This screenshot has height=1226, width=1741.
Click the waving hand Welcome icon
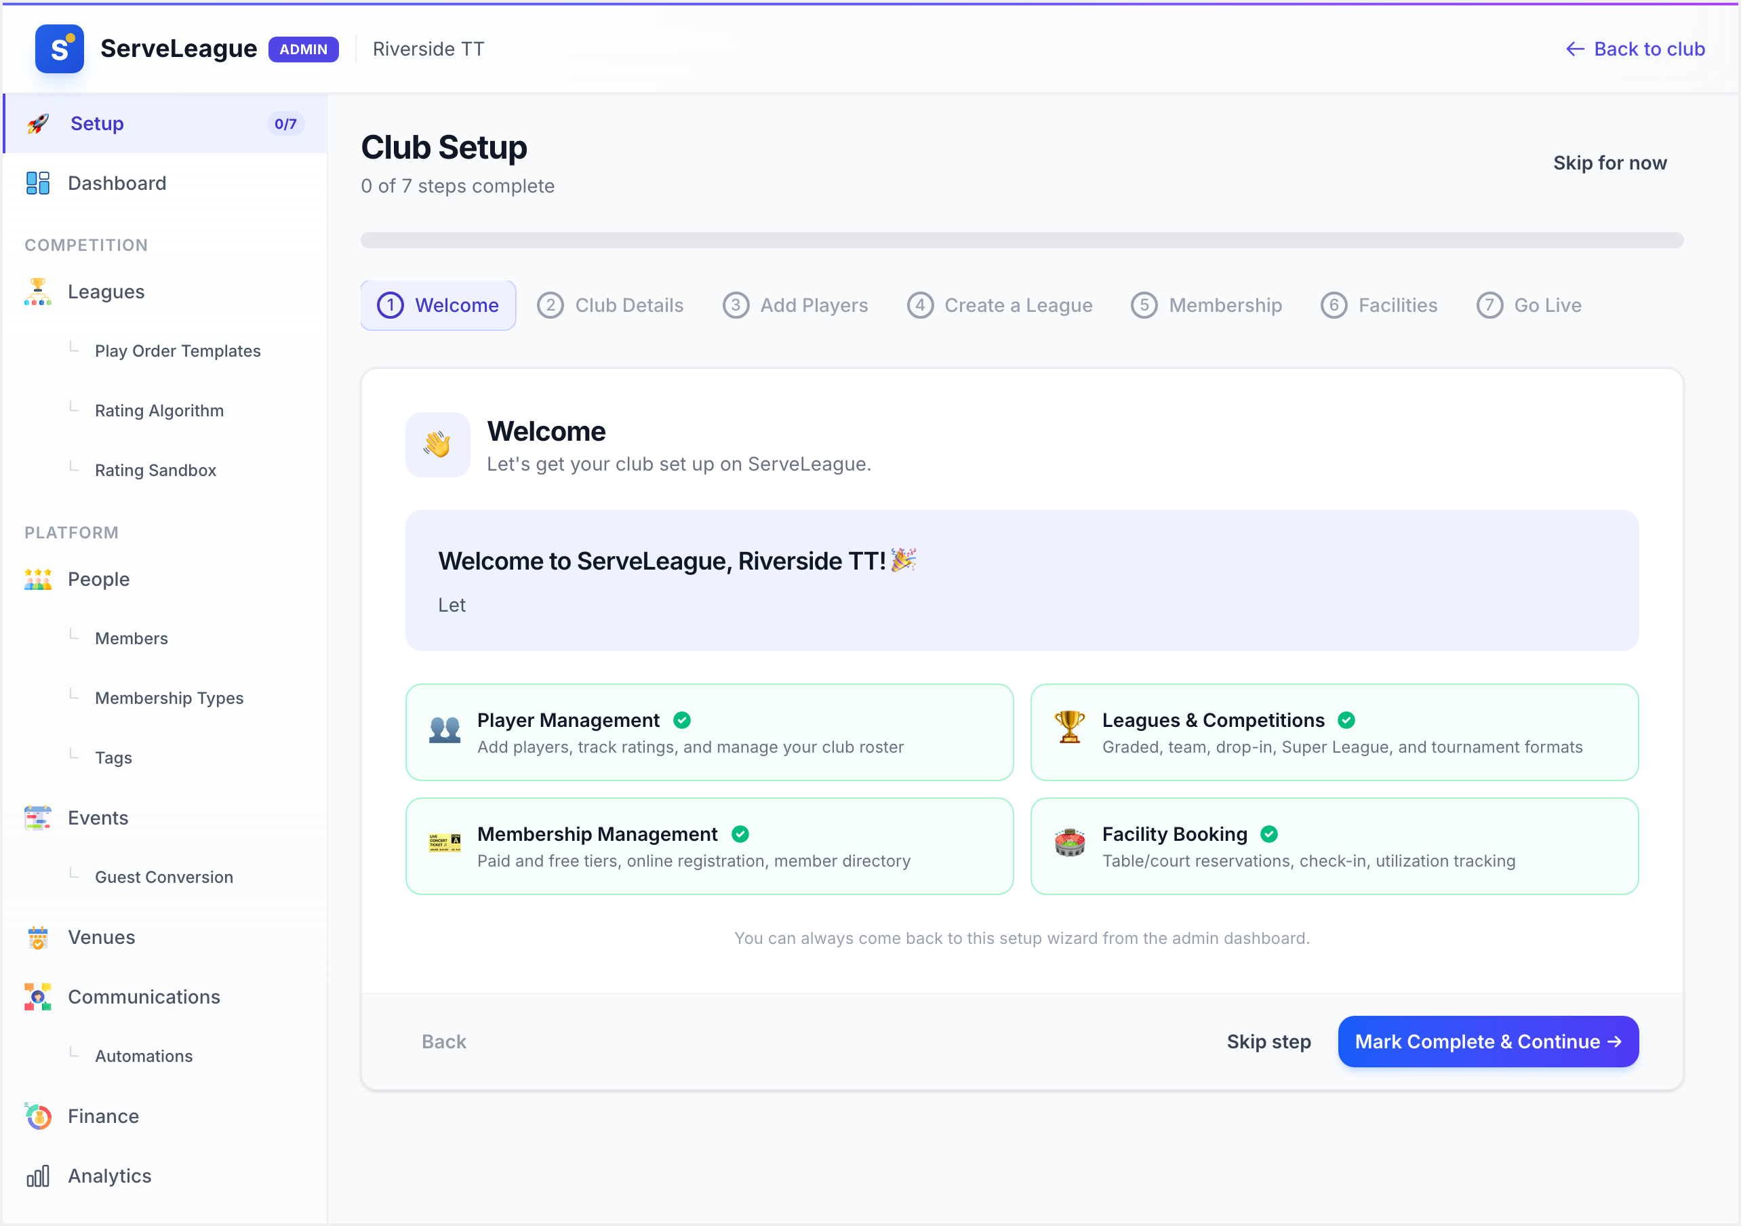pos(437,445)
